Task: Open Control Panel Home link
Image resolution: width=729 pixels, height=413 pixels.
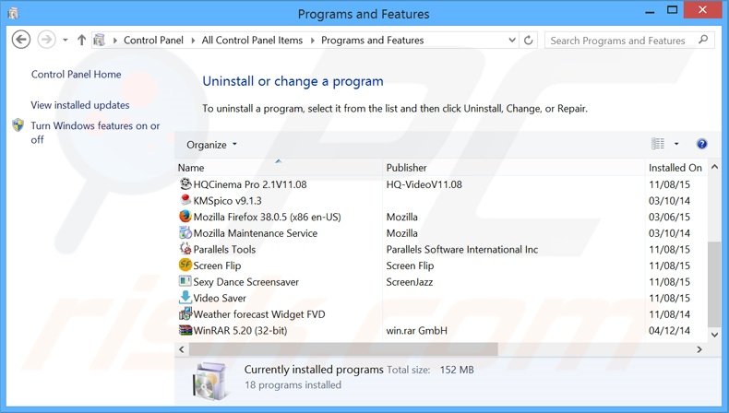Action: pos(77,75)
